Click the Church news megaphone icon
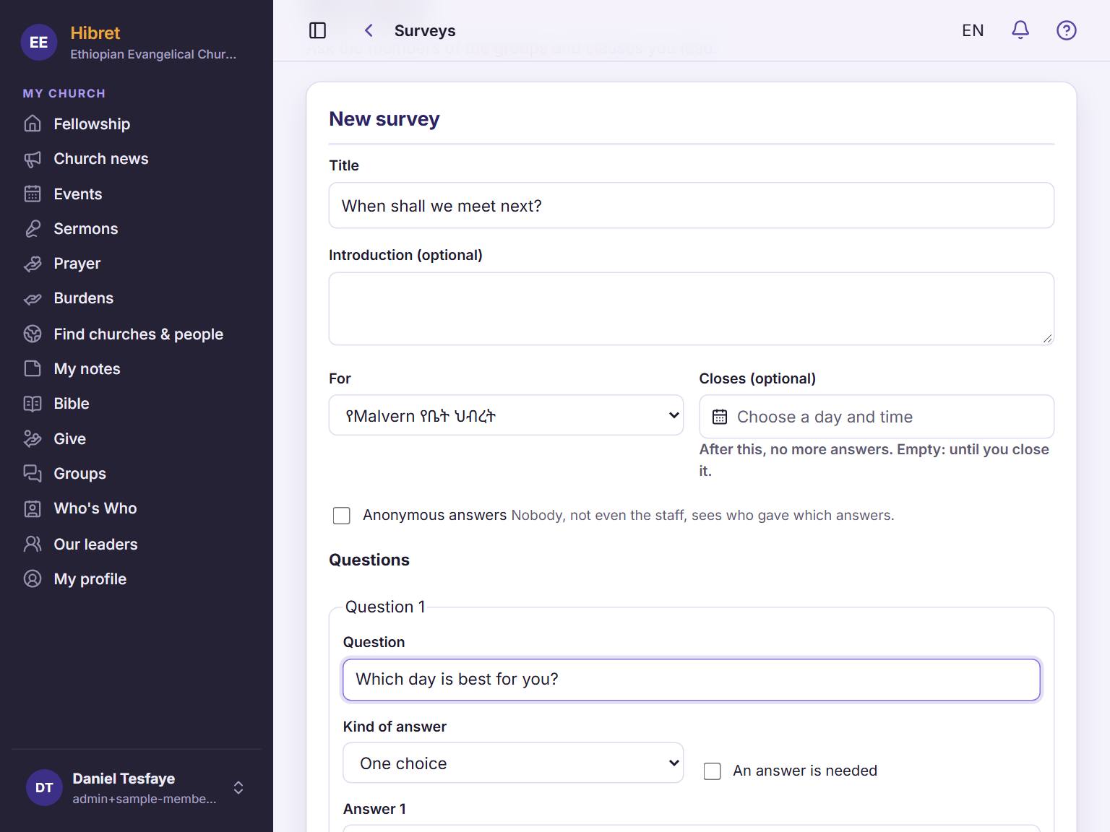 point(33,159)
